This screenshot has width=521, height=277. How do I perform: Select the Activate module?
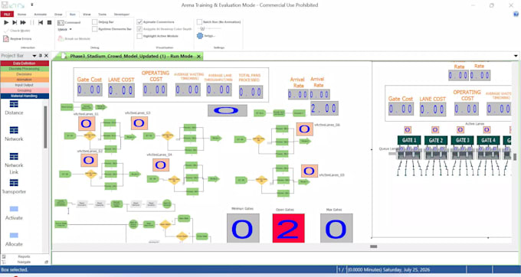[14, 213]
